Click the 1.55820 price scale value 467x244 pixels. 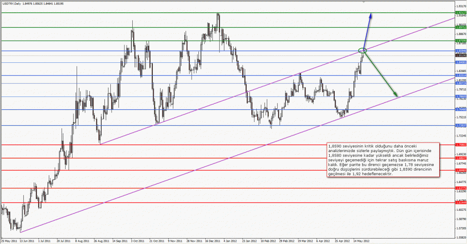(461, 237)
